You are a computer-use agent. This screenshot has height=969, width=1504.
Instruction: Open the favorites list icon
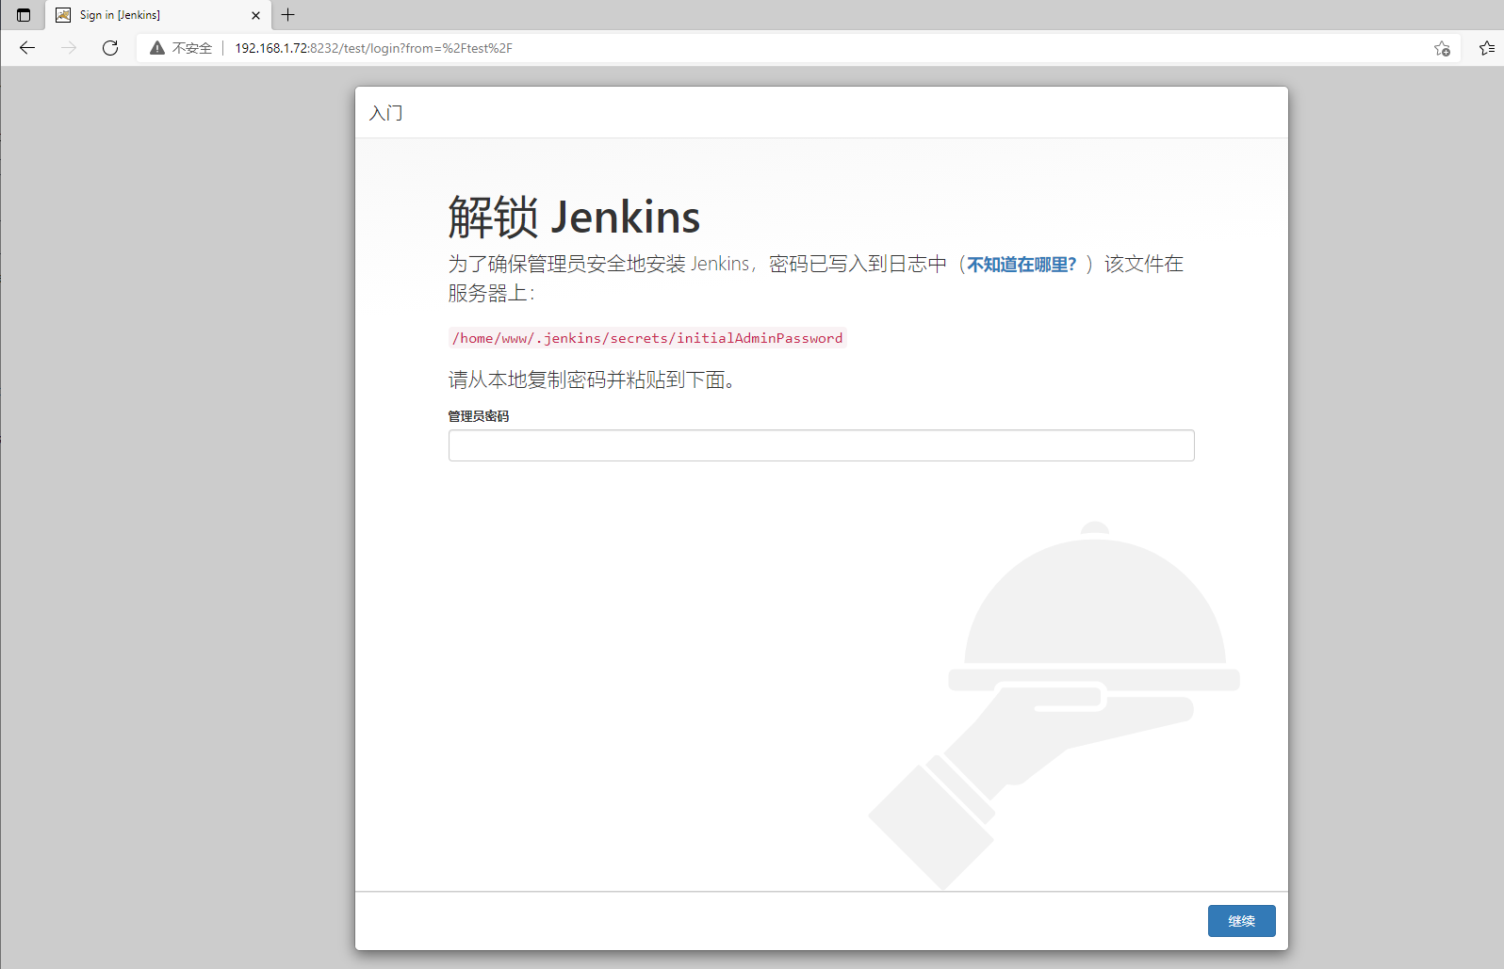[1486, 48]
